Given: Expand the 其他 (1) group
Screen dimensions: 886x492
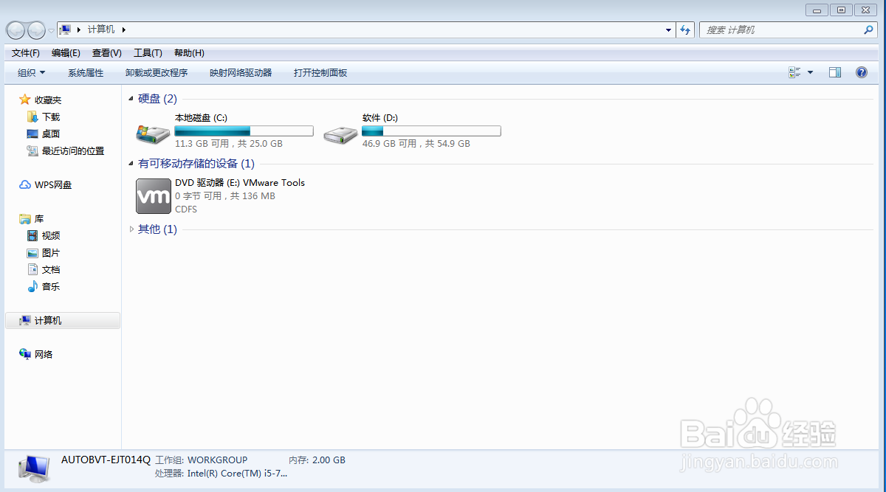Looking at the screenshot, I should (131, 229).
